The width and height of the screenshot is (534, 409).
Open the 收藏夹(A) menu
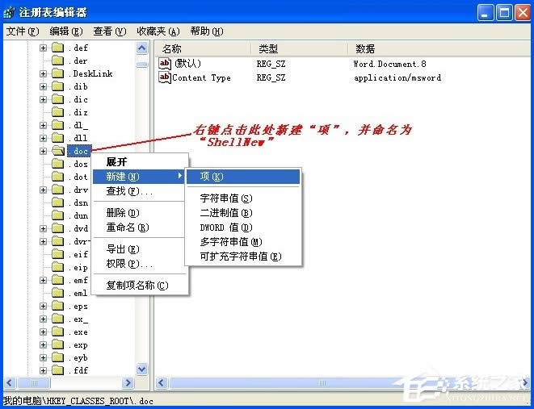click(158, 31)
